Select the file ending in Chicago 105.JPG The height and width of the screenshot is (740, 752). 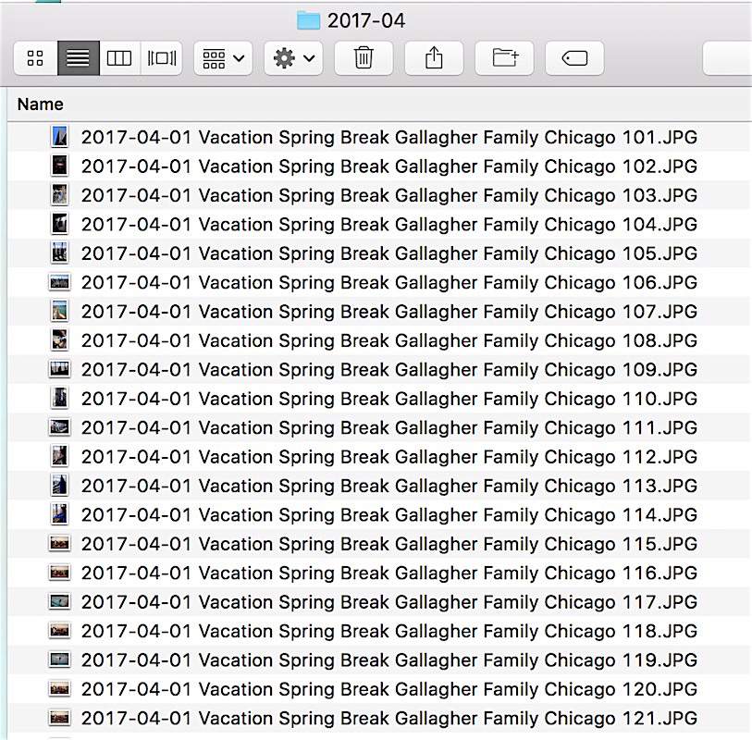[x=379, y=253]
